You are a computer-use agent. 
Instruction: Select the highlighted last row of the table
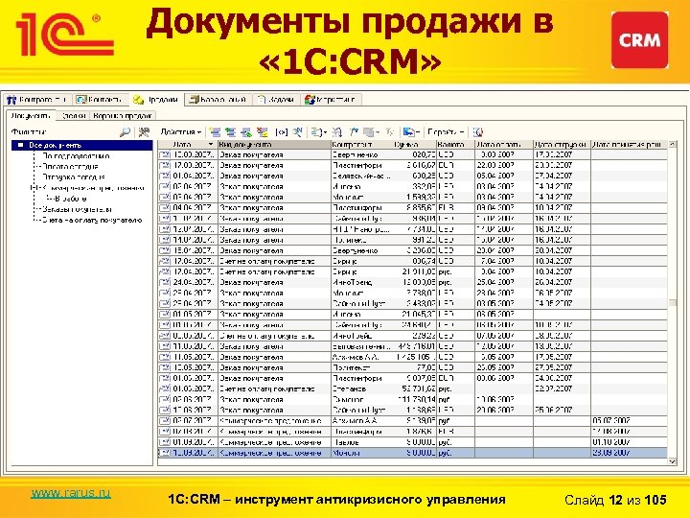tap(412, 453)
